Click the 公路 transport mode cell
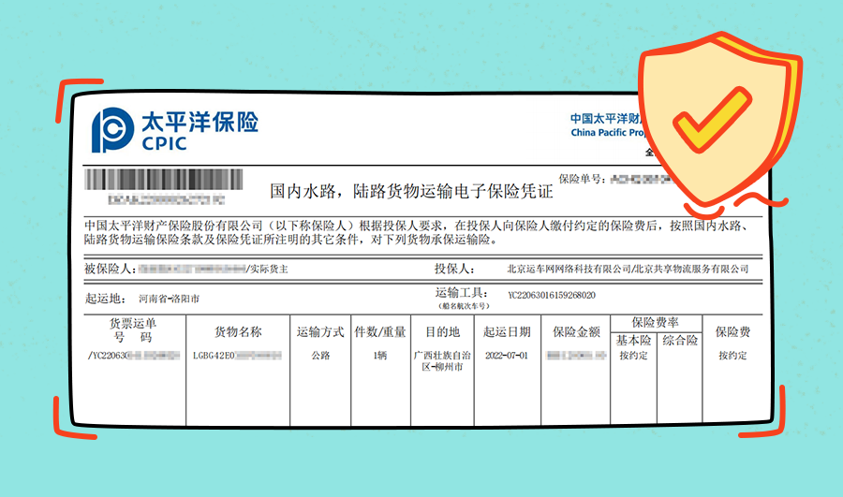This screenshot has height=497, width=843. 320,357
